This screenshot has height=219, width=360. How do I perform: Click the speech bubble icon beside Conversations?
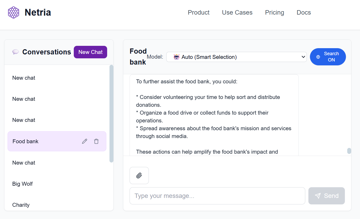click(16, 52)
